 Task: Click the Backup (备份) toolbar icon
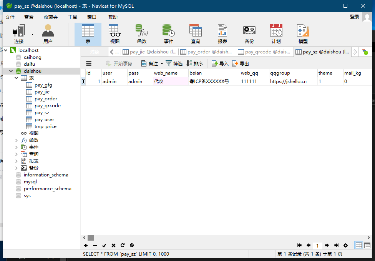tap(249, 34)
